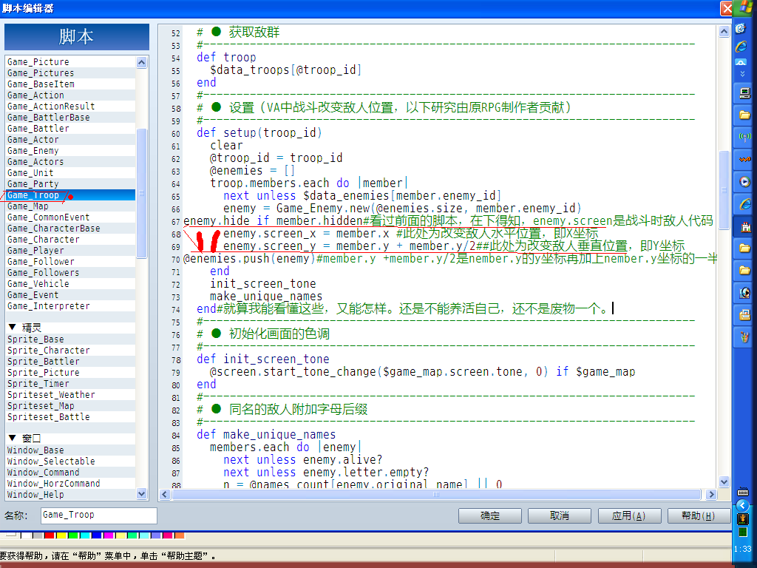This screenshot has height=568, width=757.
Task: Choose the bright yellow color swatch
Action: [61, 535]
